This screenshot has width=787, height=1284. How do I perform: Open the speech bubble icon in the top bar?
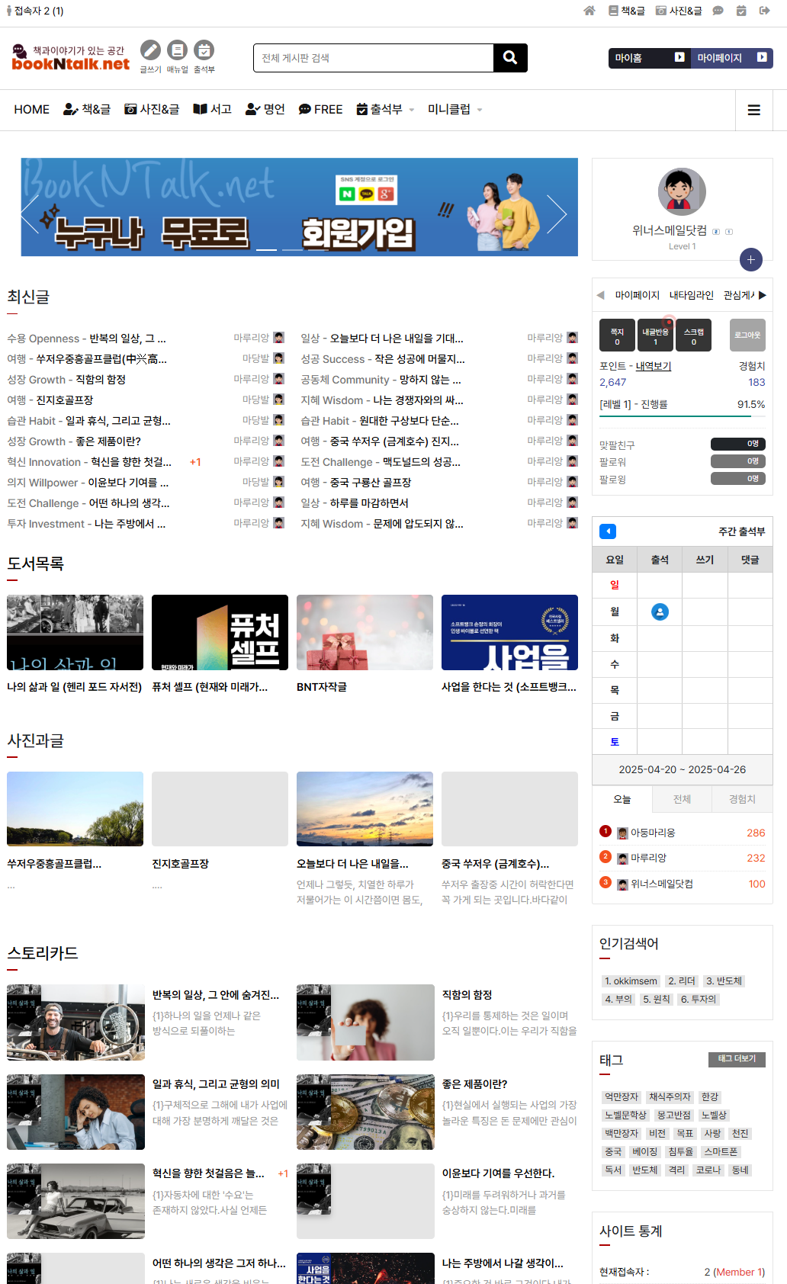point(718,11)
